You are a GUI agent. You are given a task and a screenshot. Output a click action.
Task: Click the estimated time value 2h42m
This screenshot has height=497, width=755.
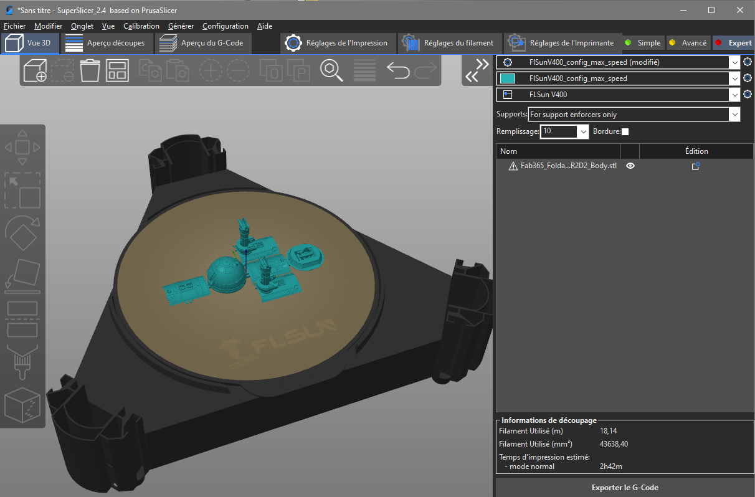click(611, 466)
